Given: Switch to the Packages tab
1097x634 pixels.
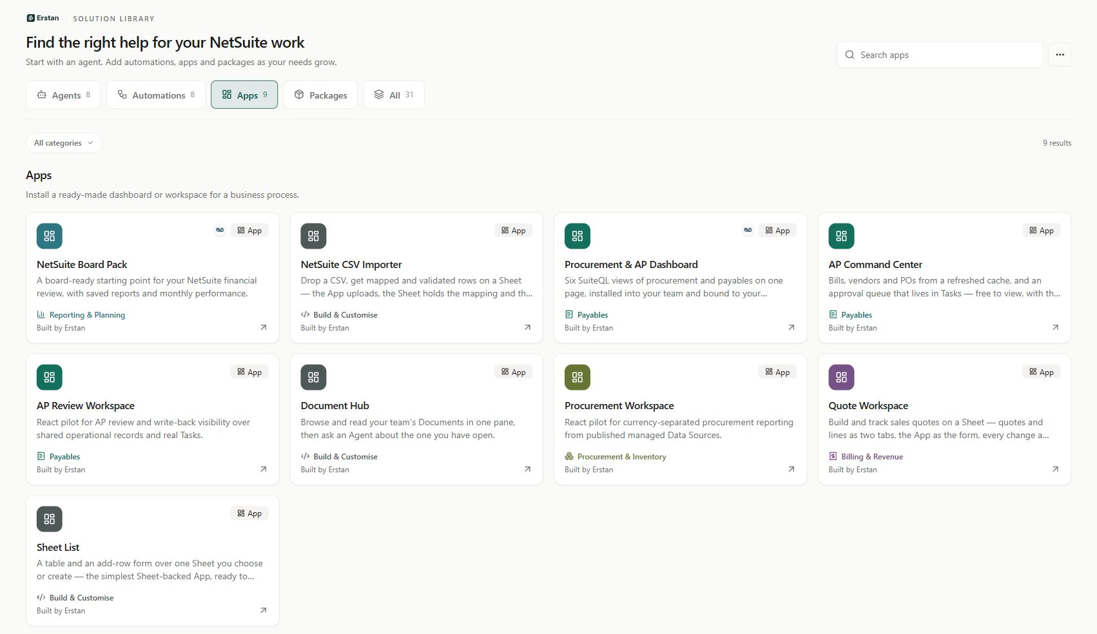Looking at the screenshot, I should pos(320,95).
